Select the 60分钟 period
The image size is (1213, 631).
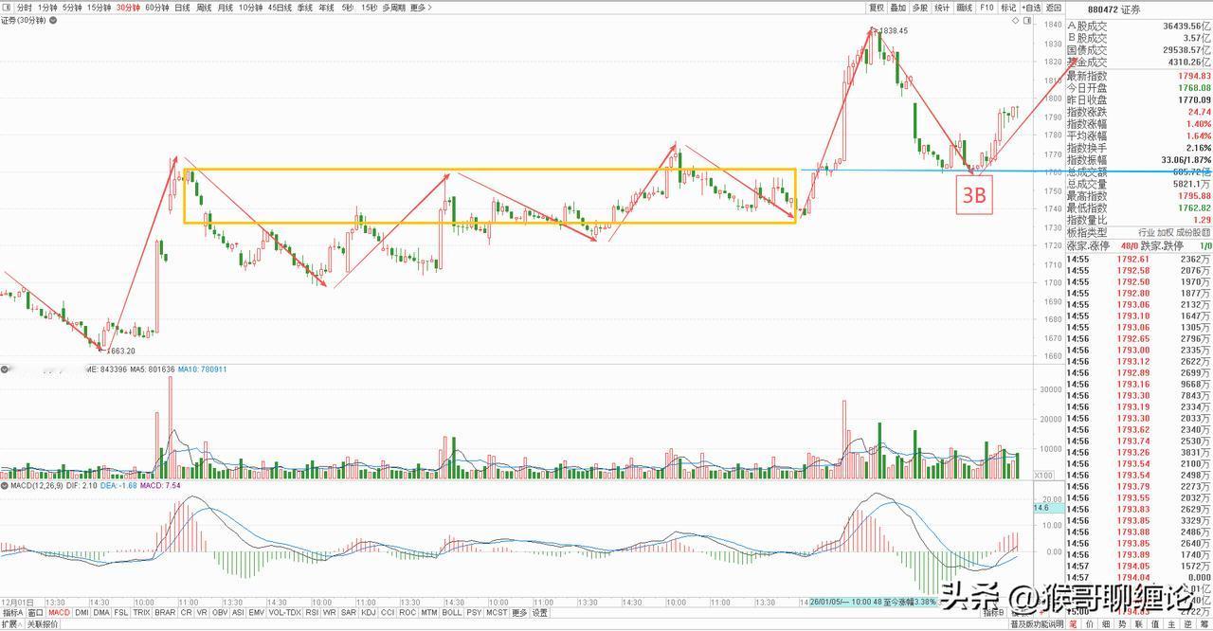(156, 8)
